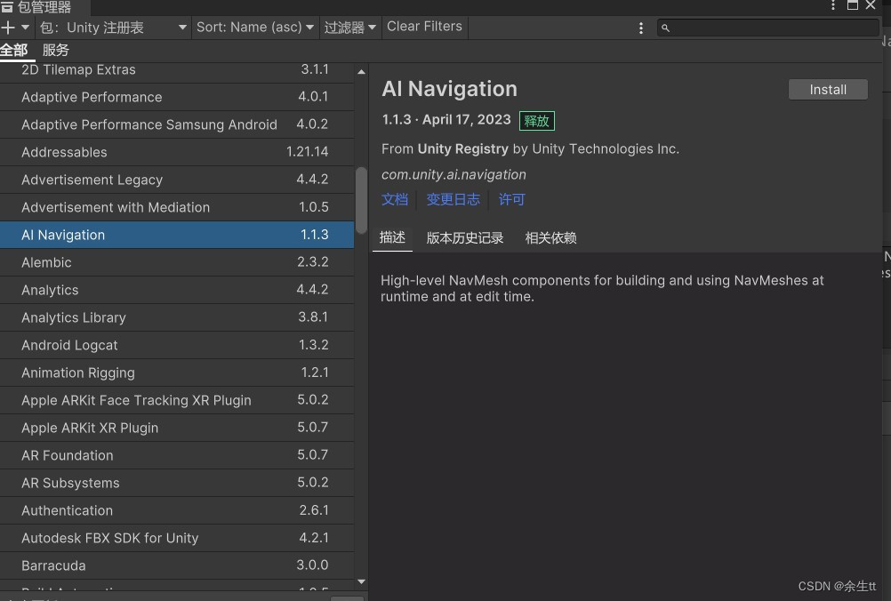Viewport: 891px width, 601px height.
Task: Click the search magnifier icon
Action: [x=665, y=28]
